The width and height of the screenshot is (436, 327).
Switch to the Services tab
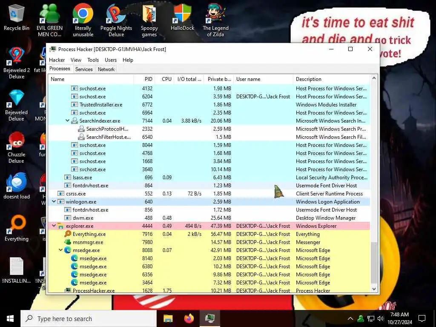click(84, 69)
